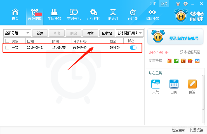
Task: Tick the select-all checkbox in header
Action: (x=7, y=41)
